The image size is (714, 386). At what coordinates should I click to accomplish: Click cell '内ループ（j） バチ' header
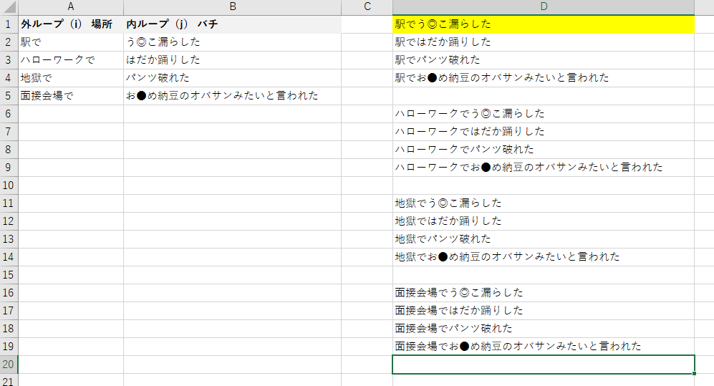(x=232, y=24)
